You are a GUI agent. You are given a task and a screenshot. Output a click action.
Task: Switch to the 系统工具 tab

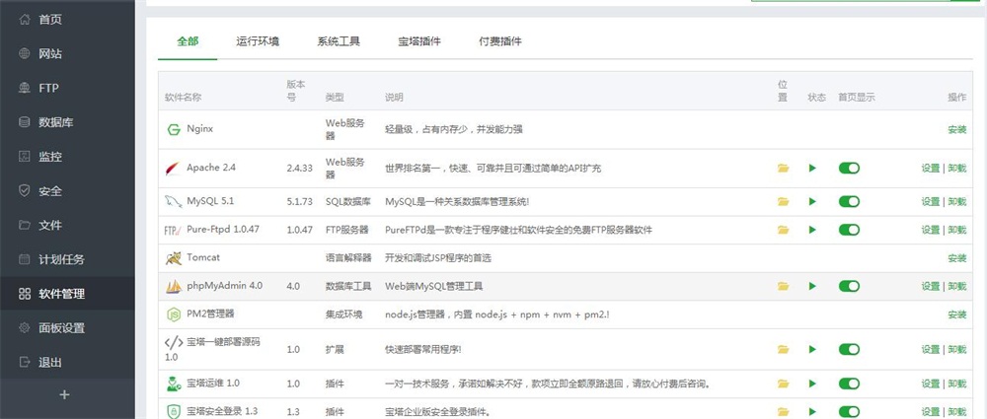[x=339, y=41]
